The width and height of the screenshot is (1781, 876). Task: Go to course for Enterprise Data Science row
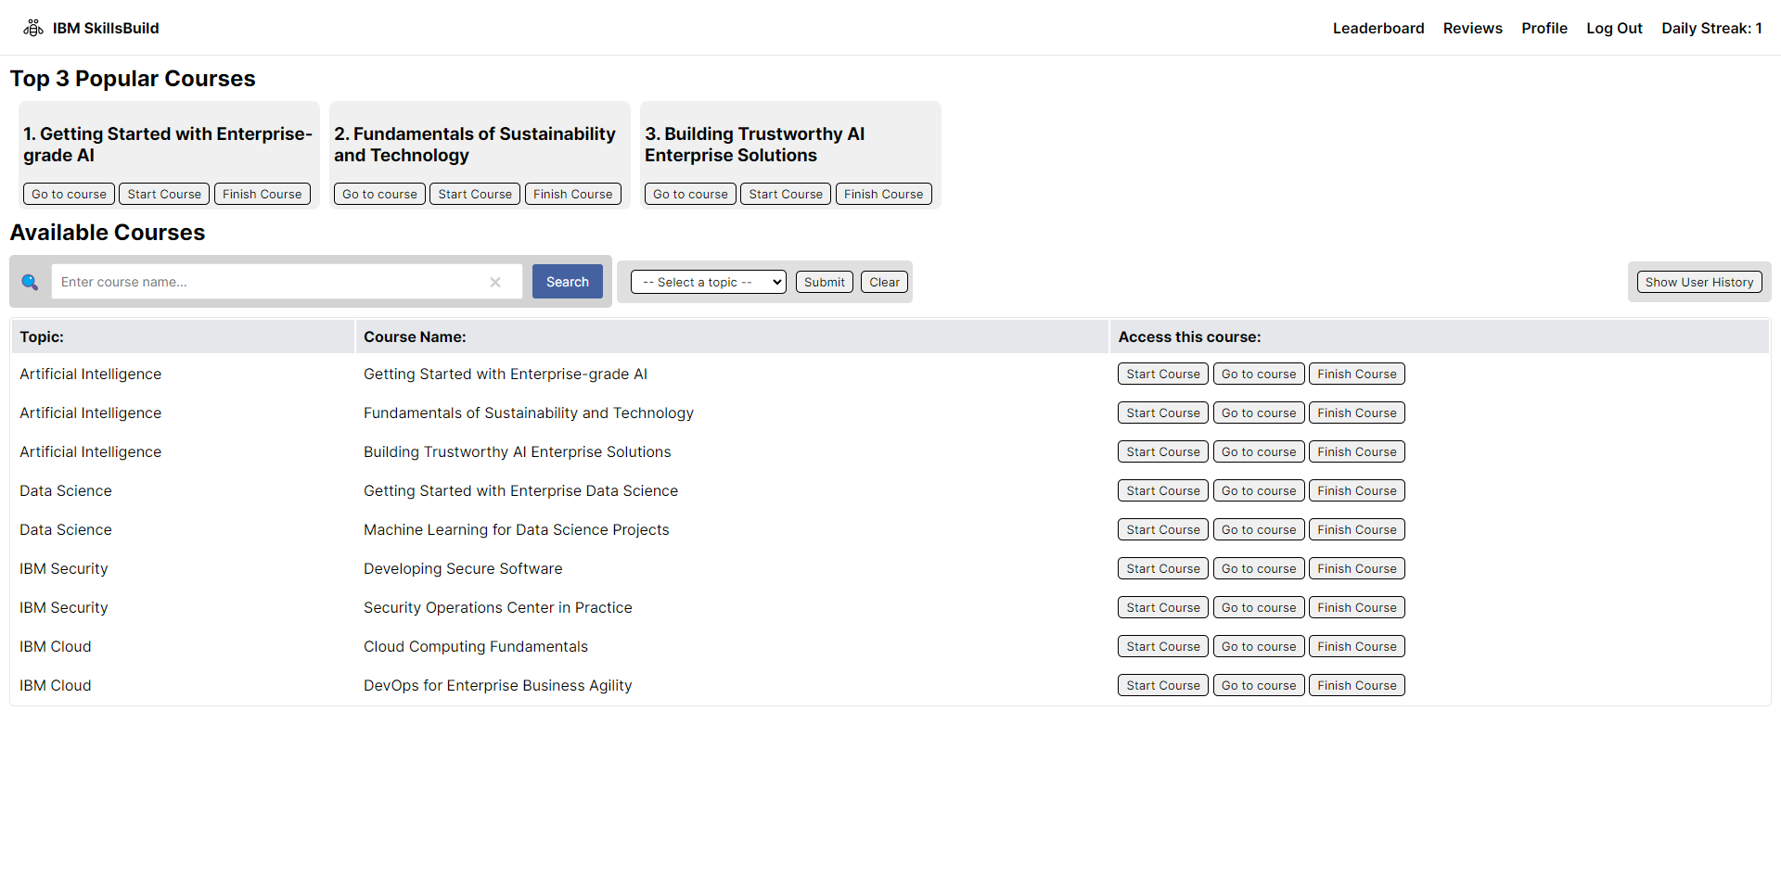[x=1259, y=490]
